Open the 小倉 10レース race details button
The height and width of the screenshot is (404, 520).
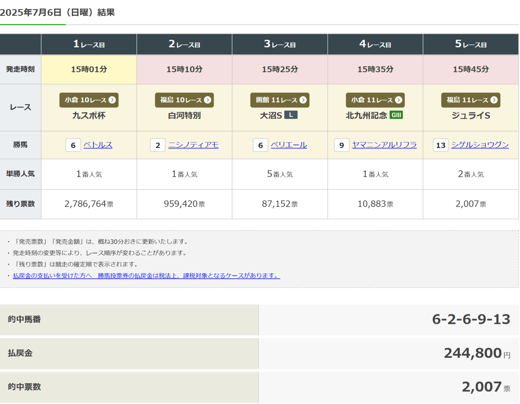(88, 100)
